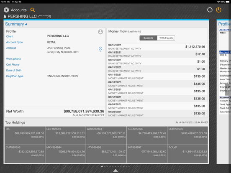Tap the Client label

(10, 36)
